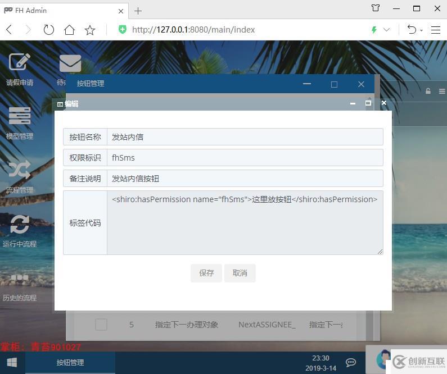Viewport: 447px width, 374px height.
Task: Click the green lightning speed-mode icon
Action: 374,30
